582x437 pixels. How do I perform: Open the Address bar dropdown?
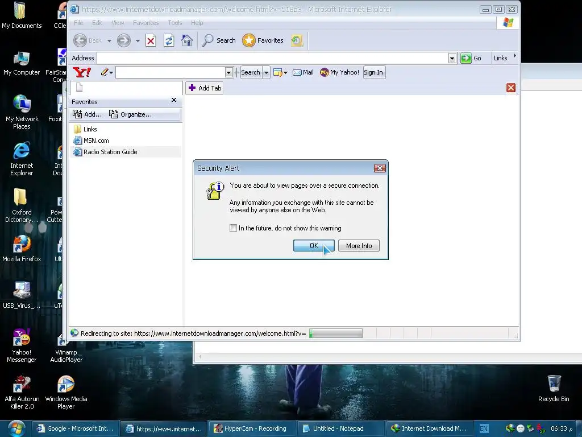(x=452, y=58)
